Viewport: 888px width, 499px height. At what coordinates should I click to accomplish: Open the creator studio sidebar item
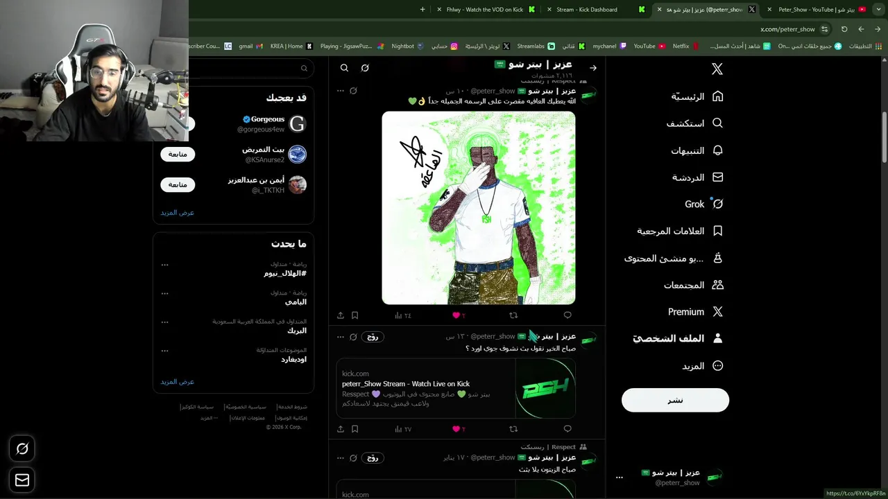tap(674, 258)
